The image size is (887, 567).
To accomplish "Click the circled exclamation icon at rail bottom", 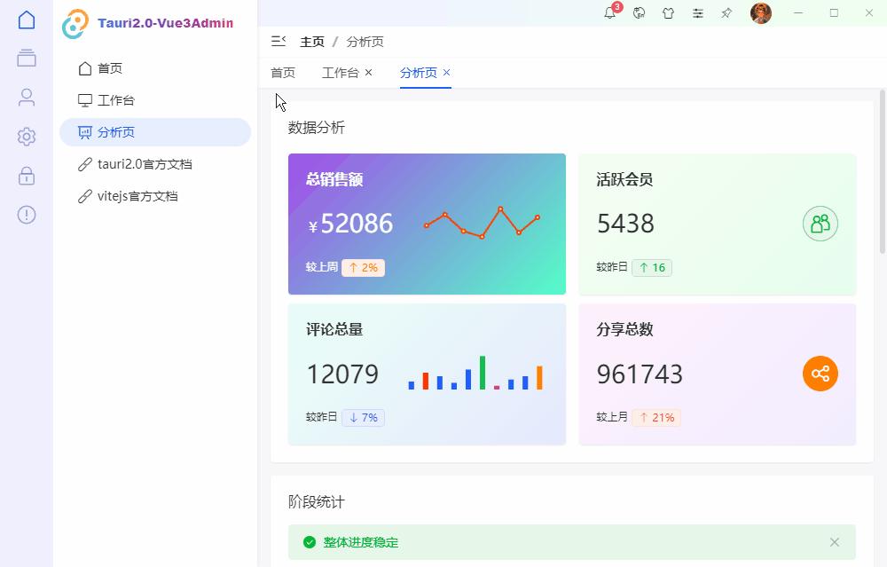I will click(26, 214).
